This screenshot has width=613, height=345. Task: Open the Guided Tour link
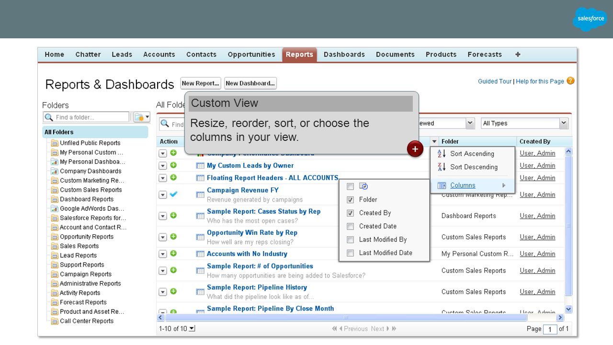tap(495, 81)
